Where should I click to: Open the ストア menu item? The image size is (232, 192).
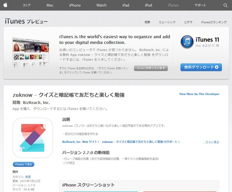pos(27,5)
